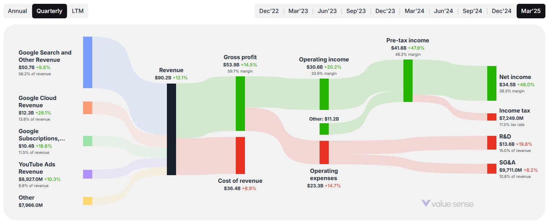Click the "13.6% of revenue" text

click(x=34, y=119)
